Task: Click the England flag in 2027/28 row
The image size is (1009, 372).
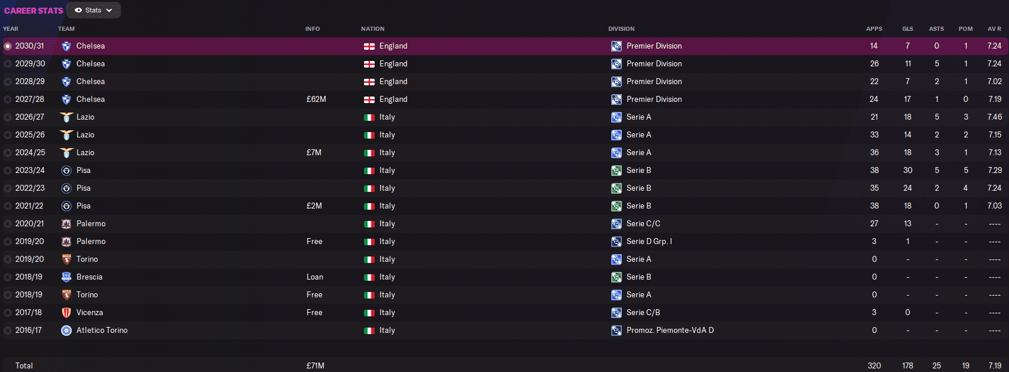Action: [x=369, y=100]
